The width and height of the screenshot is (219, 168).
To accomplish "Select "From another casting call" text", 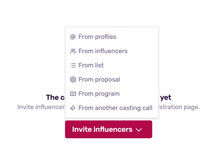I will (x=115, y=108).
